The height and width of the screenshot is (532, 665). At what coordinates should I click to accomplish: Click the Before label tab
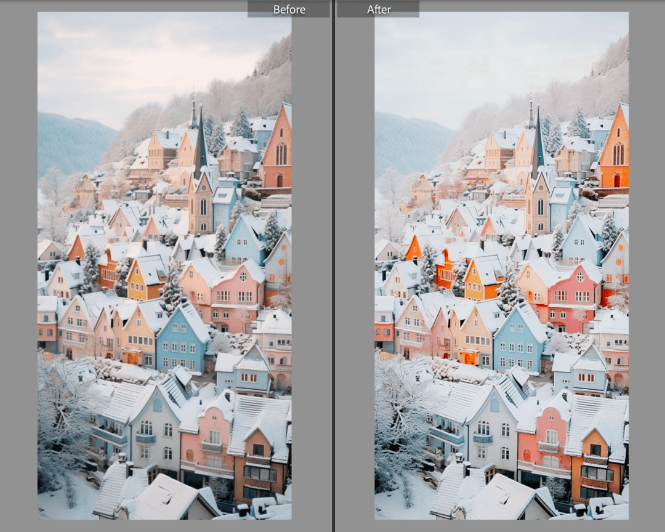pos(289,9)
